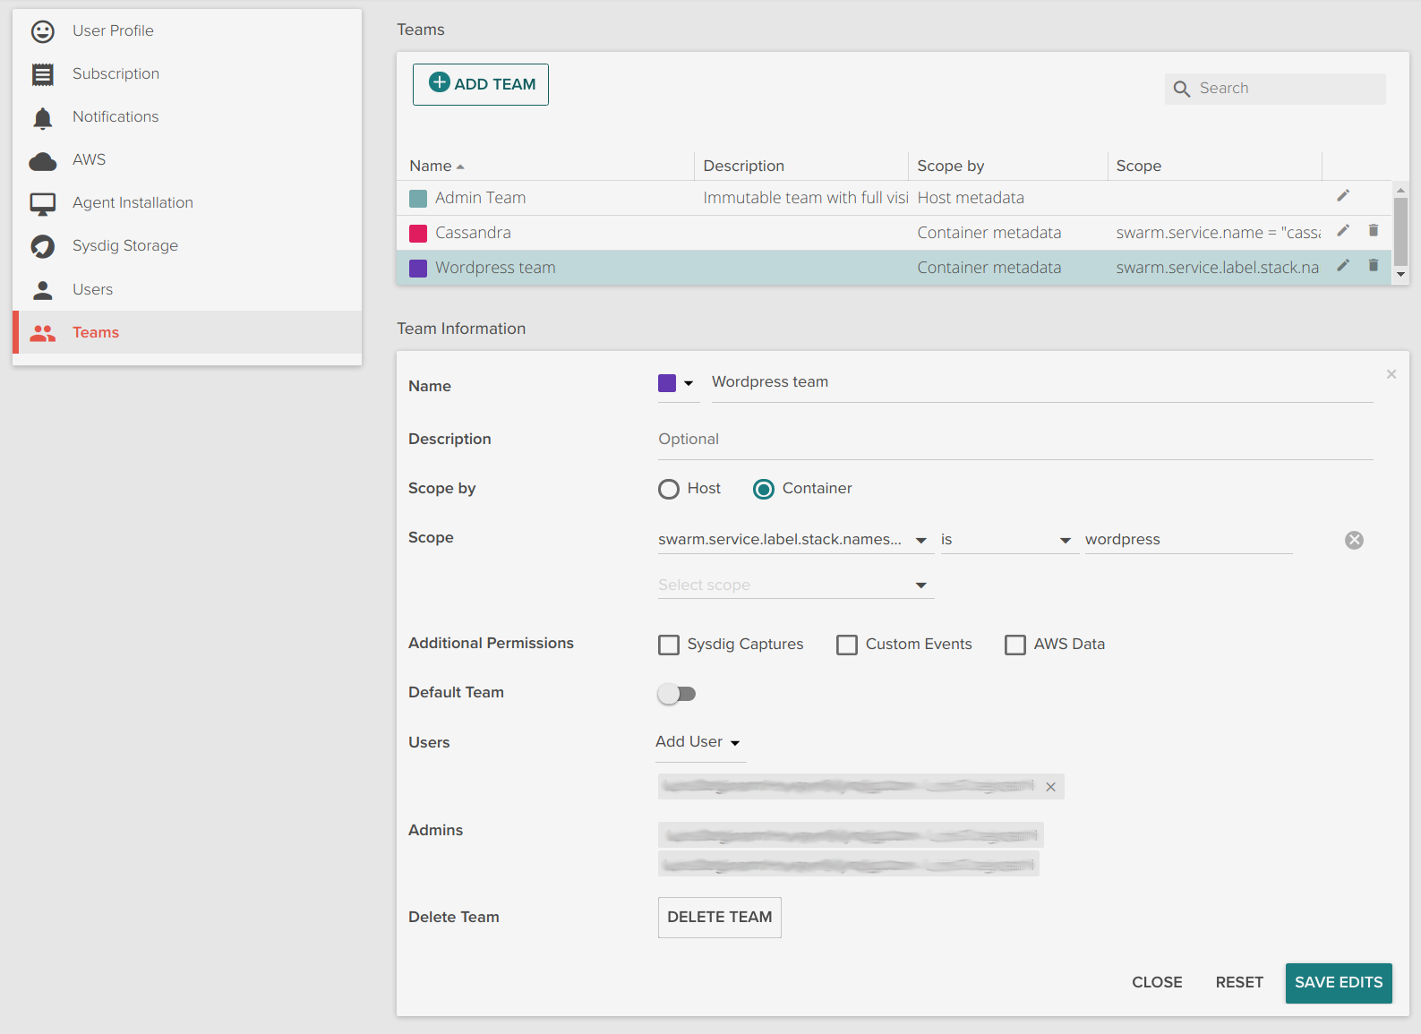Click the Sysdig Storage icon
Image resolution: width=1421 pixels, height=1034 pixels.
pyautogui.click(x=43, y=246)
